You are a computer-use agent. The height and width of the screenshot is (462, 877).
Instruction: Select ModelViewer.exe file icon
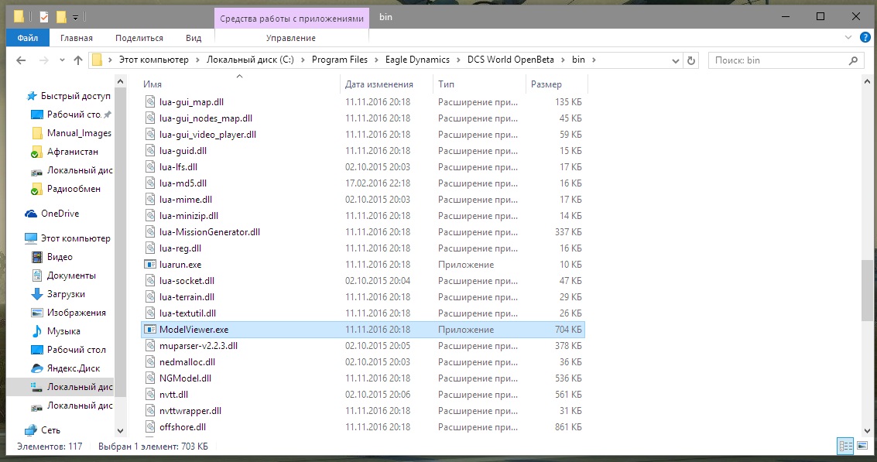pyautogui.click(x=150, y=330)
